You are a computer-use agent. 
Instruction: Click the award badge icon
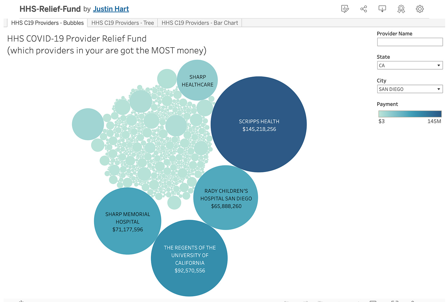401,9
